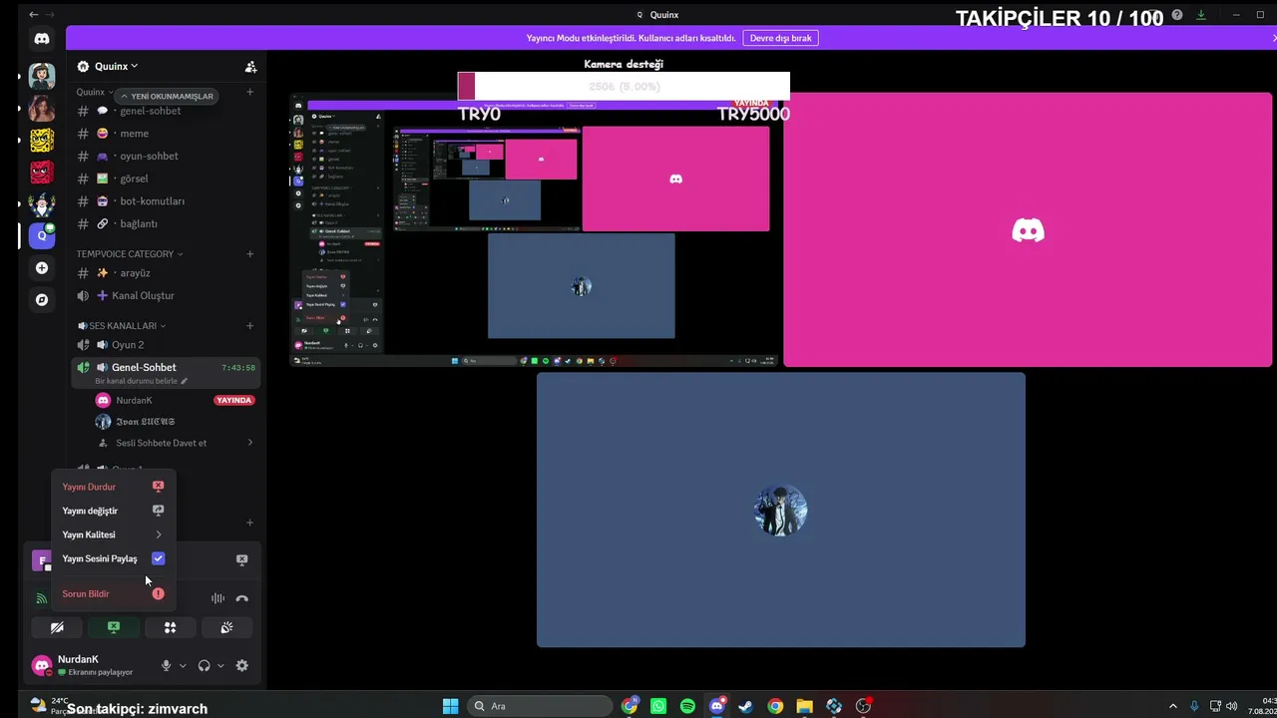Screen dimensions: 1277x718
Task: Expand headphone output options arrow
Action: point(220,665)
